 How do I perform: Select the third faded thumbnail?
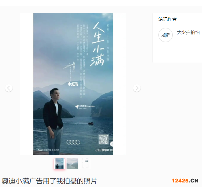click(x=85, y=164)
